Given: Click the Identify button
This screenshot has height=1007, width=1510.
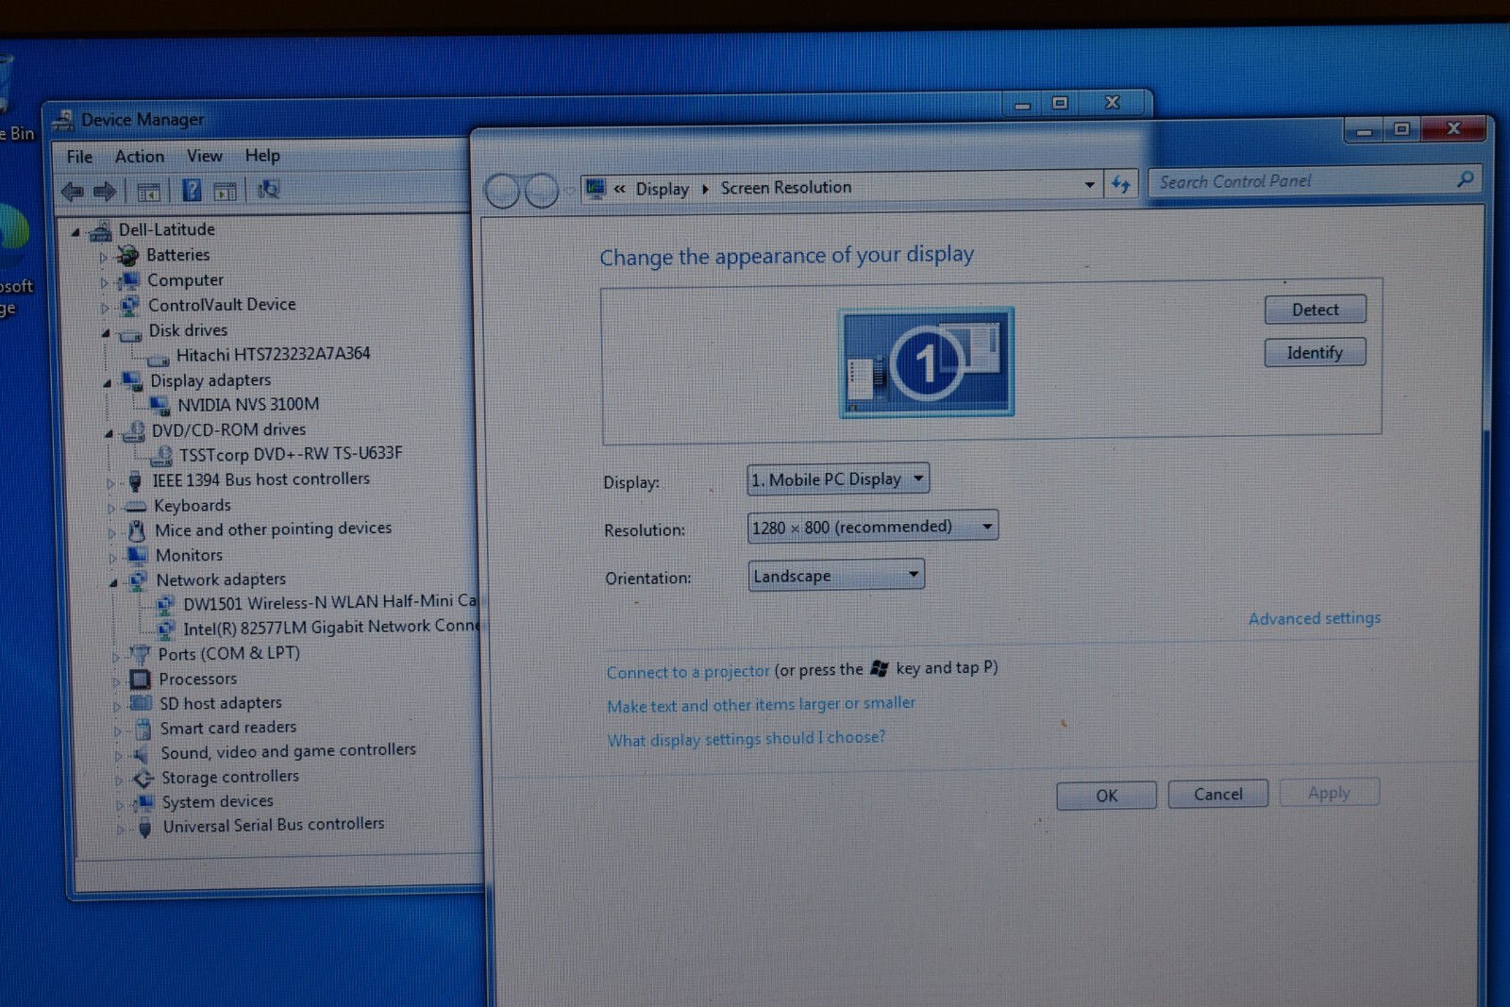Looking at the screenshot, I should pos(1315,352).
